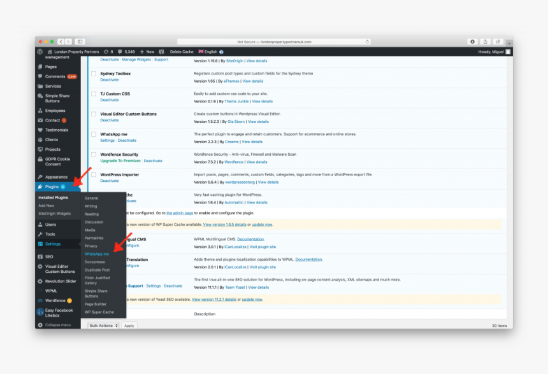548x374 pixels.
Task: Open the plus New dropdown in admin bar
Action: tap(147, 52)
